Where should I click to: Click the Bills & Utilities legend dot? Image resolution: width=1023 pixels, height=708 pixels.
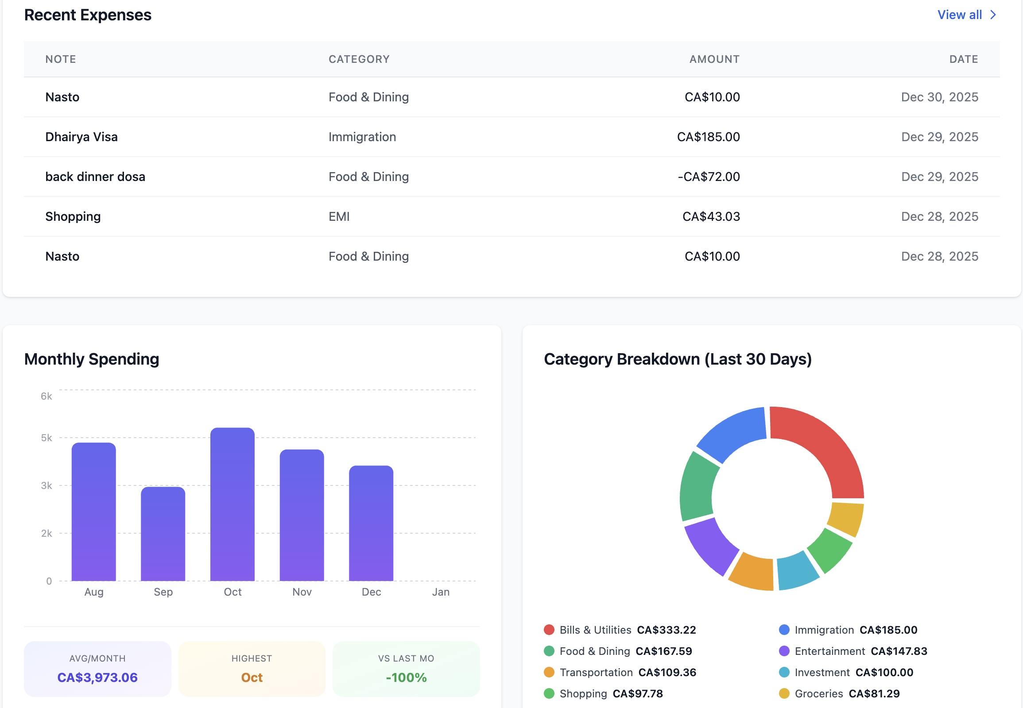tap(550, 630)
